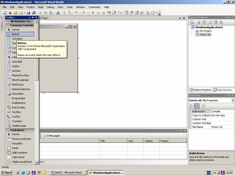Select the NumericUpDown control in Toolbox

point(20,89)
